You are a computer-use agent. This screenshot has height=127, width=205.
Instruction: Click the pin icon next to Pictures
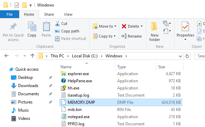[x=51, y=102]
